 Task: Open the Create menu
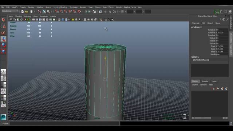23,7
